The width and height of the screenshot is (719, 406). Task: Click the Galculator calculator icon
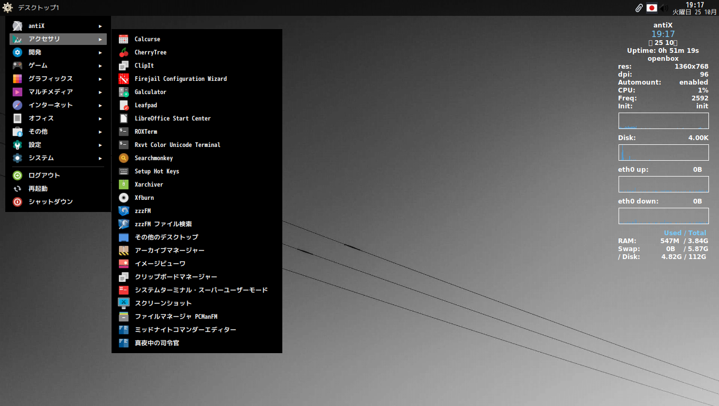coord(124,92)
